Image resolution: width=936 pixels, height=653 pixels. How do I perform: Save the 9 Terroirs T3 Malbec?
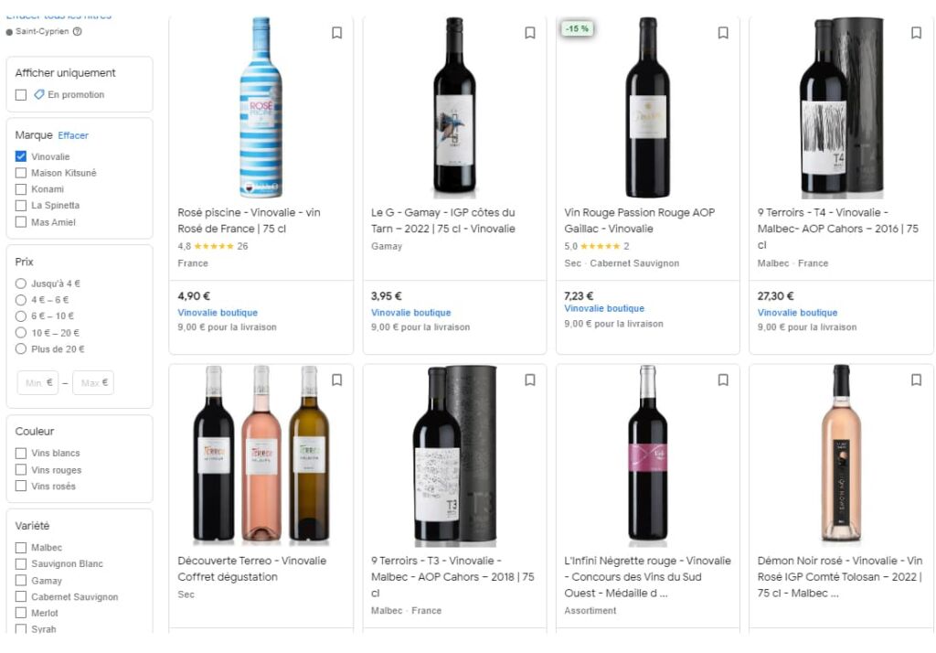[x=530, y=380]
